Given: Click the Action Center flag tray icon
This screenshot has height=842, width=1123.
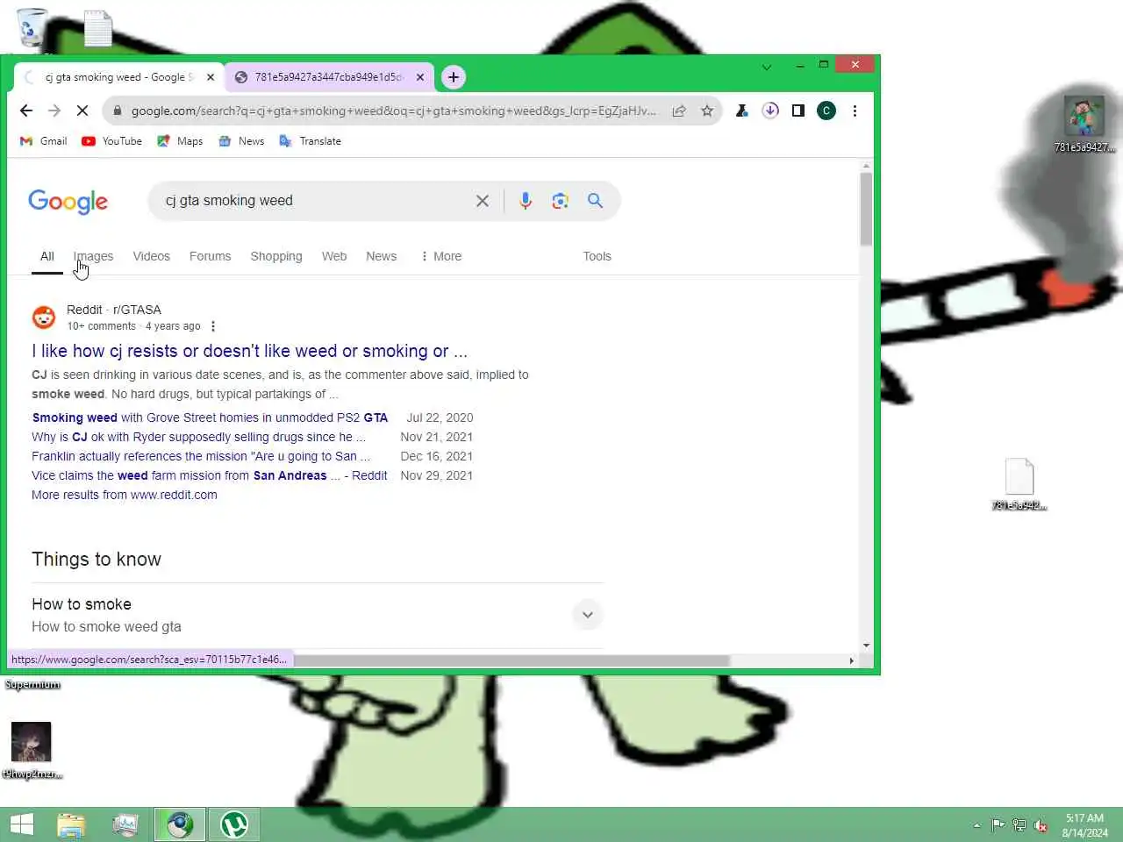Looking at the screenshot, I should [x=998, y=825].
